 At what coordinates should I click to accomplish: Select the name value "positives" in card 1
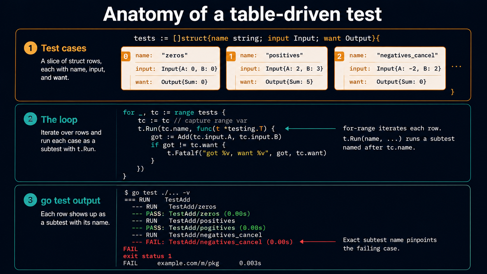point(284,55)
